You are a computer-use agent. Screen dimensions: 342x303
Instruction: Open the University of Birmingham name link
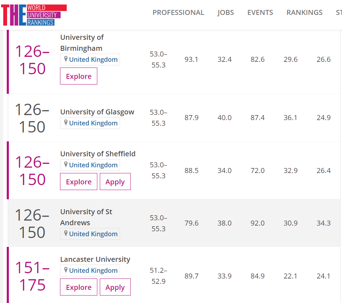[82, 43]
